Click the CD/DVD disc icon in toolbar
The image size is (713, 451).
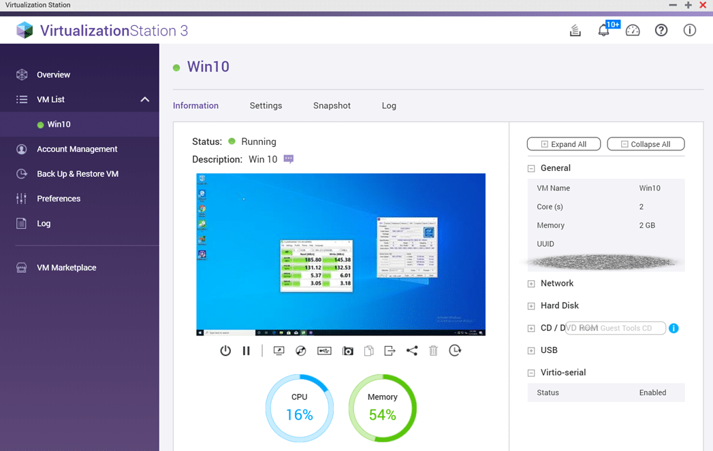pos(300,350)
